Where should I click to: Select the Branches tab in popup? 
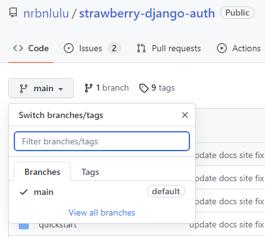coord(42,172)
